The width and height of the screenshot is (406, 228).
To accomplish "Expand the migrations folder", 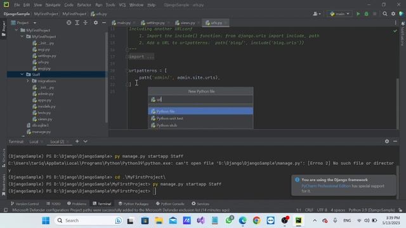I will pyautogui.click(x=28, y=81).
